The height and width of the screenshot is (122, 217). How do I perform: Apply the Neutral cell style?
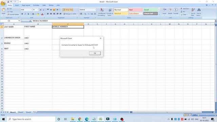tap(121, 14)
